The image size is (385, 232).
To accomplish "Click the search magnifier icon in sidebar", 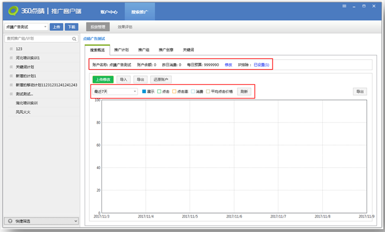I will click(74, 39).
